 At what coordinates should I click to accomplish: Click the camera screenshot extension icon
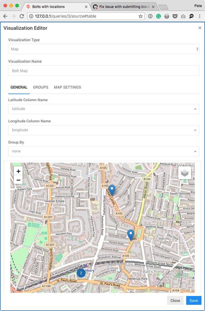183,16
